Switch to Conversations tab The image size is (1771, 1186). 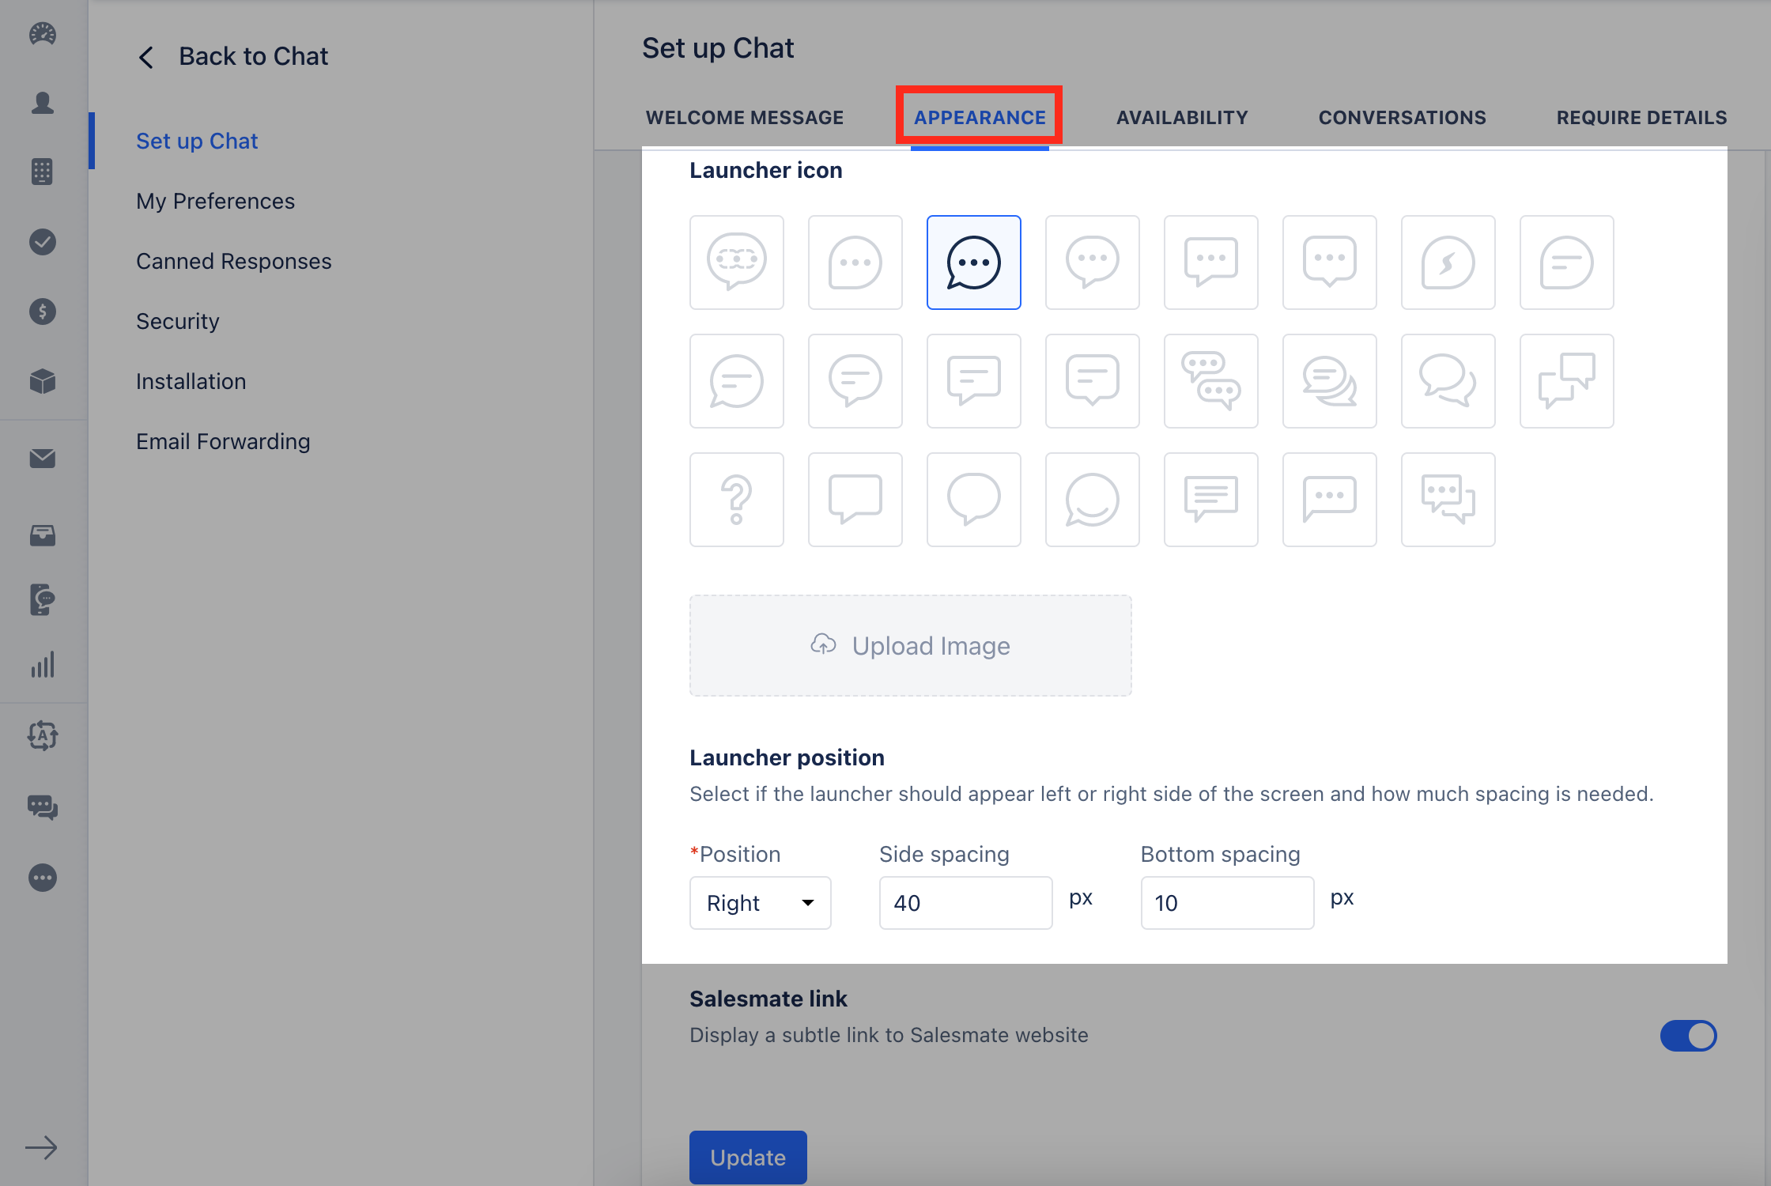point(1403,118)
